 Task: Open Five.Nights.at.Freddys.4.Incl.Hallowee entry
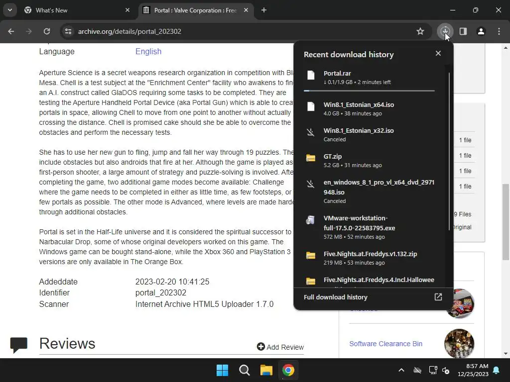369,281
